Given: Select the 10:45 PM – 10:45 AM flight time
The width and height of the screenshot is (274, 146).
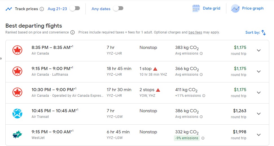Looking at the screenshot, I should point(55,111).
